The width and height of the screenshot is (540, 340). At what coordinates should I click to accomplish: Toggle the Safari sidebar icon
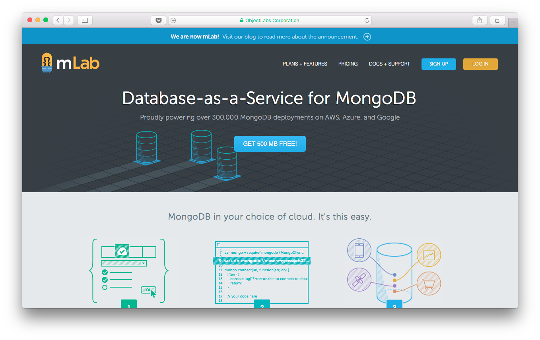pyautogui.click(x=85, y=20)
